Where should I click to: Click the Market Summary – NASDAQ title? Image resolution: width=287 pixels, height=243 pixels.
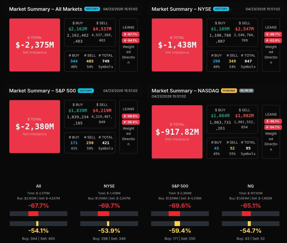click(185, 91)
